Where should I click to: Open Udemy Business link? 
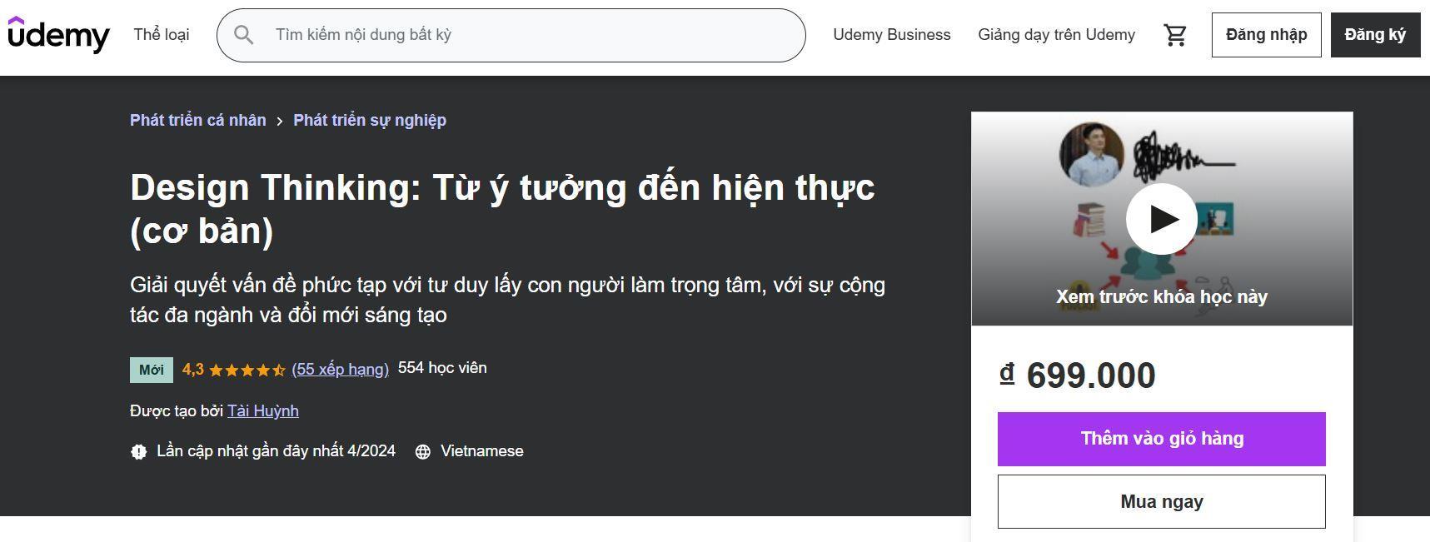pyautogui.click(x=892, y=35)
